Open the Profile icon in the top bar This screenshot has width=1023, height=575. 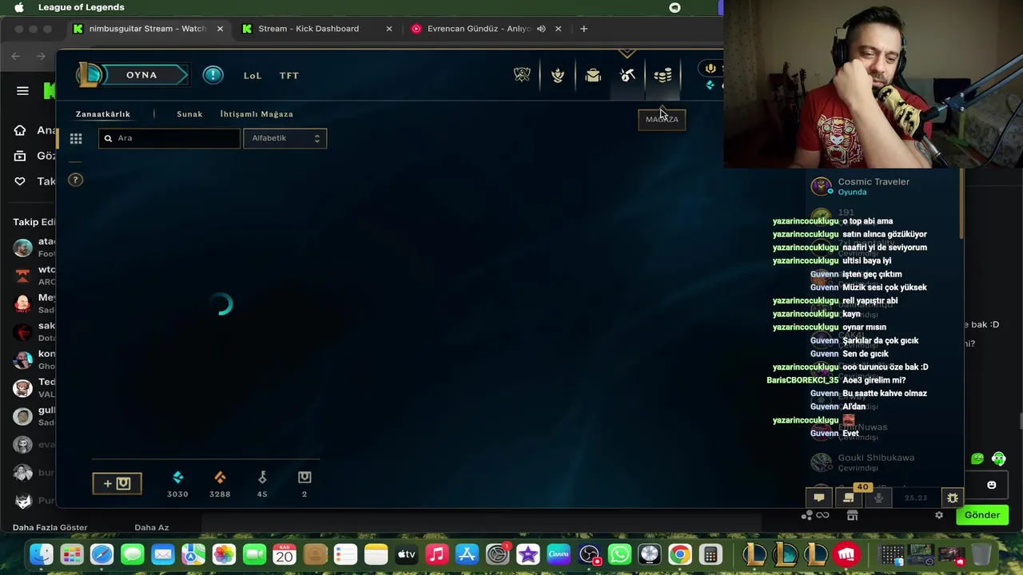[558, 75]
